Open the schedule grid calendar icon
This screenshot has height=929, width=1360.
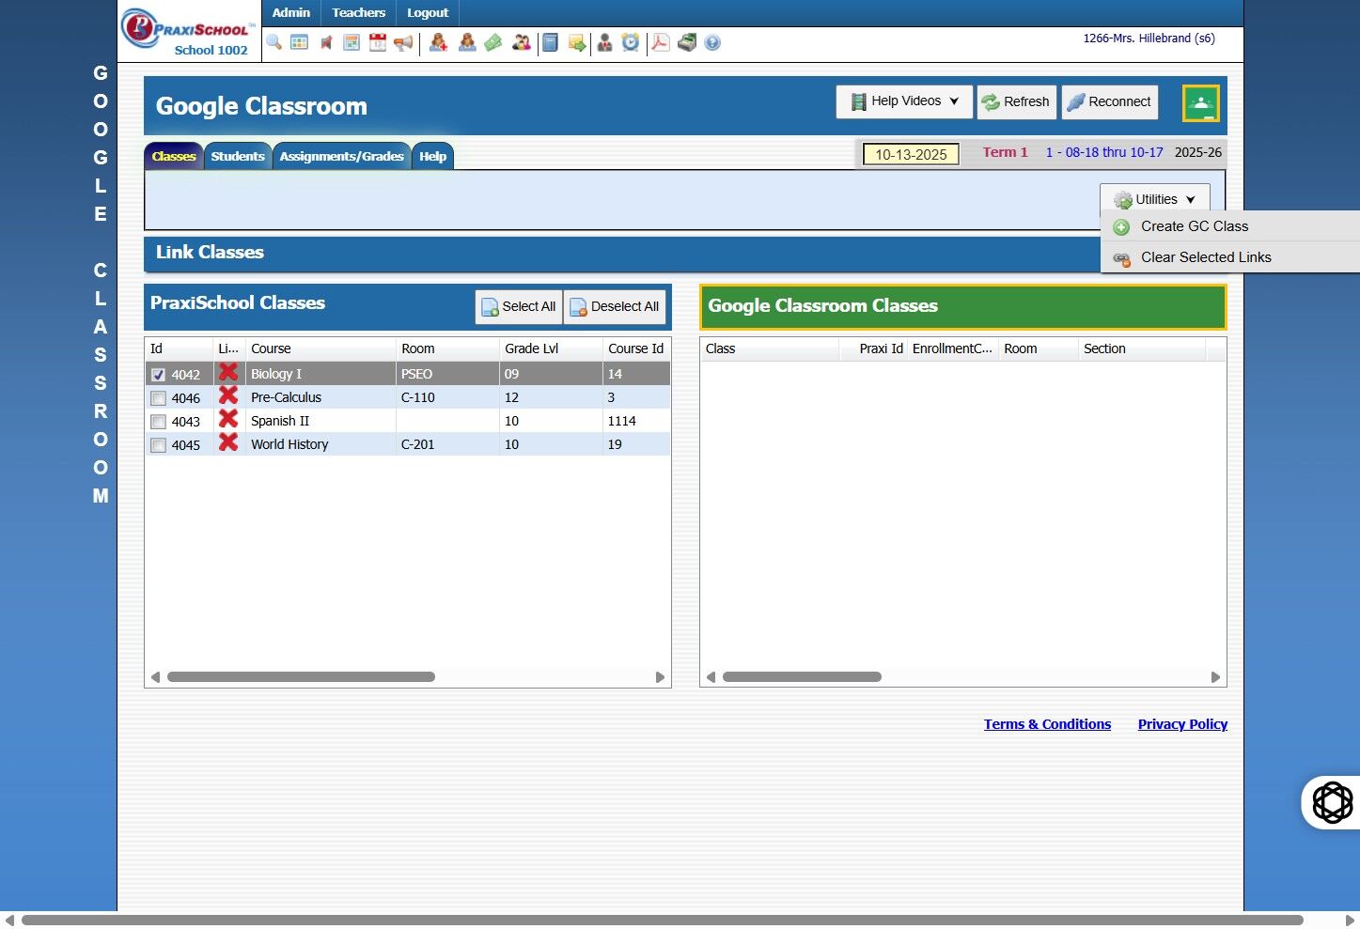coord(352,42)
